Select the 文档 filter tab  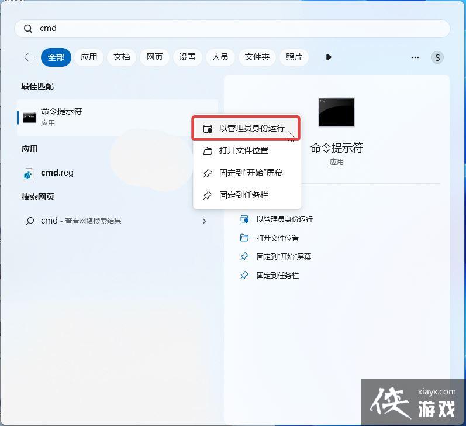pos(122,57)
